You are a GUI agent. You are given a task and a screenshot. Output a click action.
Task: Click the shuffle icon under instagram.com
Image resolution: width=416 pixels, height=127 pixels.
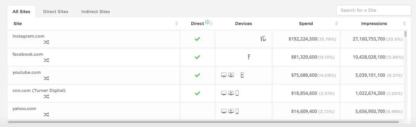(x=46, y=42)
